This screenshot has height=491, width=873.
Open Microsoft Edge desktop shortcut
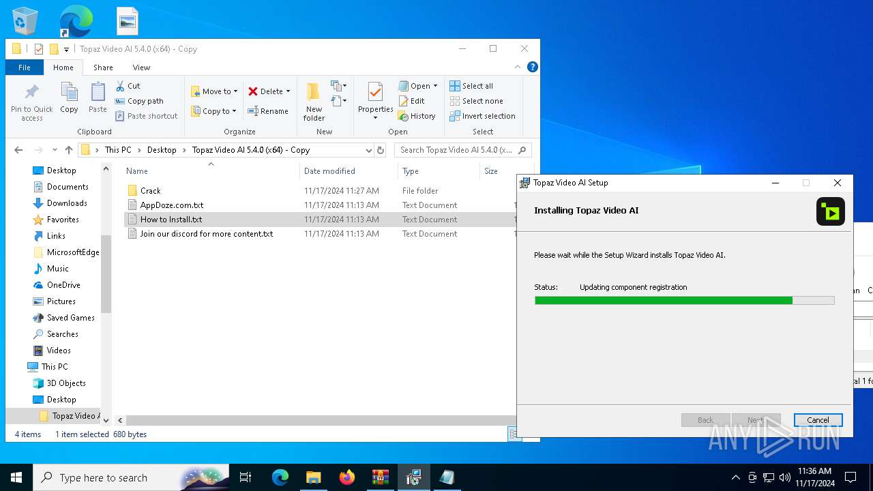(x=76, y=20)
